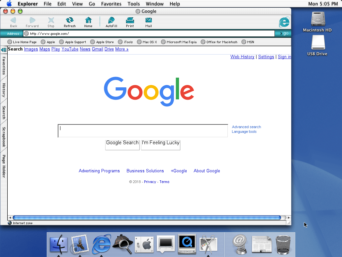Screen dimensions: 342x257
Task: Open iTools favorite
Action: coord(126,42)
